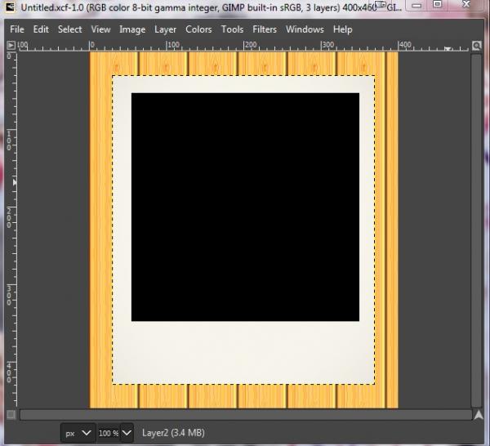Click the navigation preview icon at bottom-right

coord(478,415)
